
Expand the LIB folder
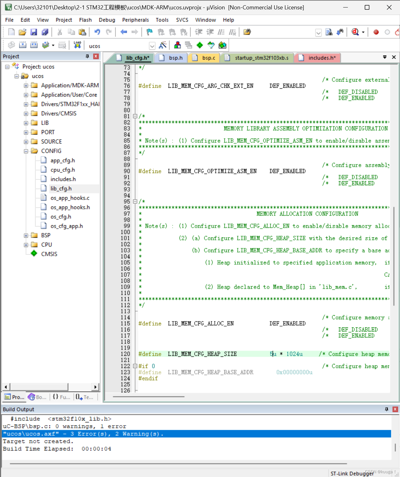[x=26, y=123]
